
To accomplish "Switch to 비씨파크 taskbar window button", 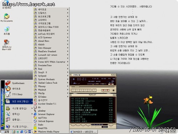I will pyautogui.click(x=84, y=132).
